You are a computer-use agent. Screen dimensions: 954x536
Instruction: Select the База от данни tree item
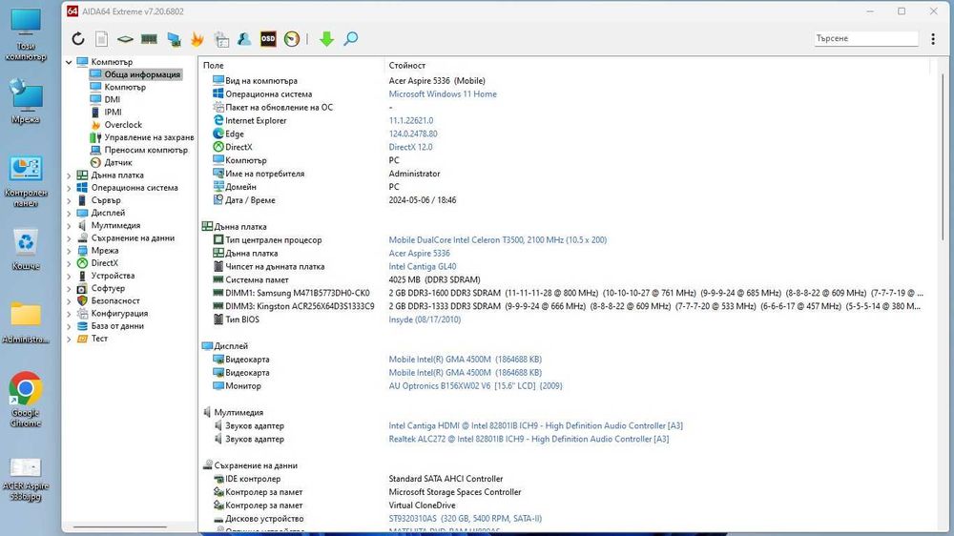coord(117,326)
